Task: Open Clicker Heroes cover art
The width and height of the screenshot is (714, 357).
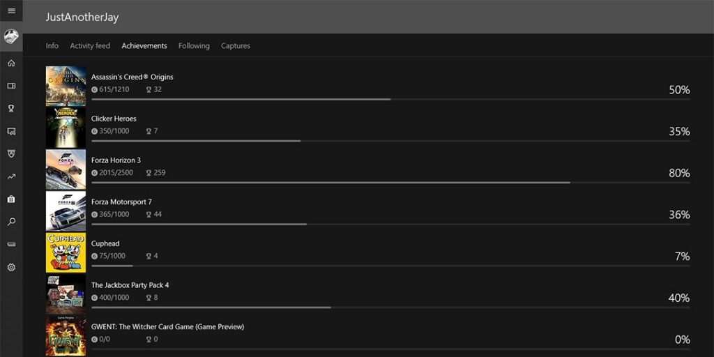Action: [66, 128]
